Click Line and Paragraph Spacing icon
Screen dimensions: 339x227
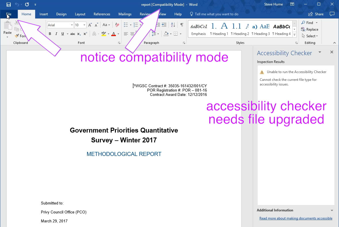coord(154,34)
